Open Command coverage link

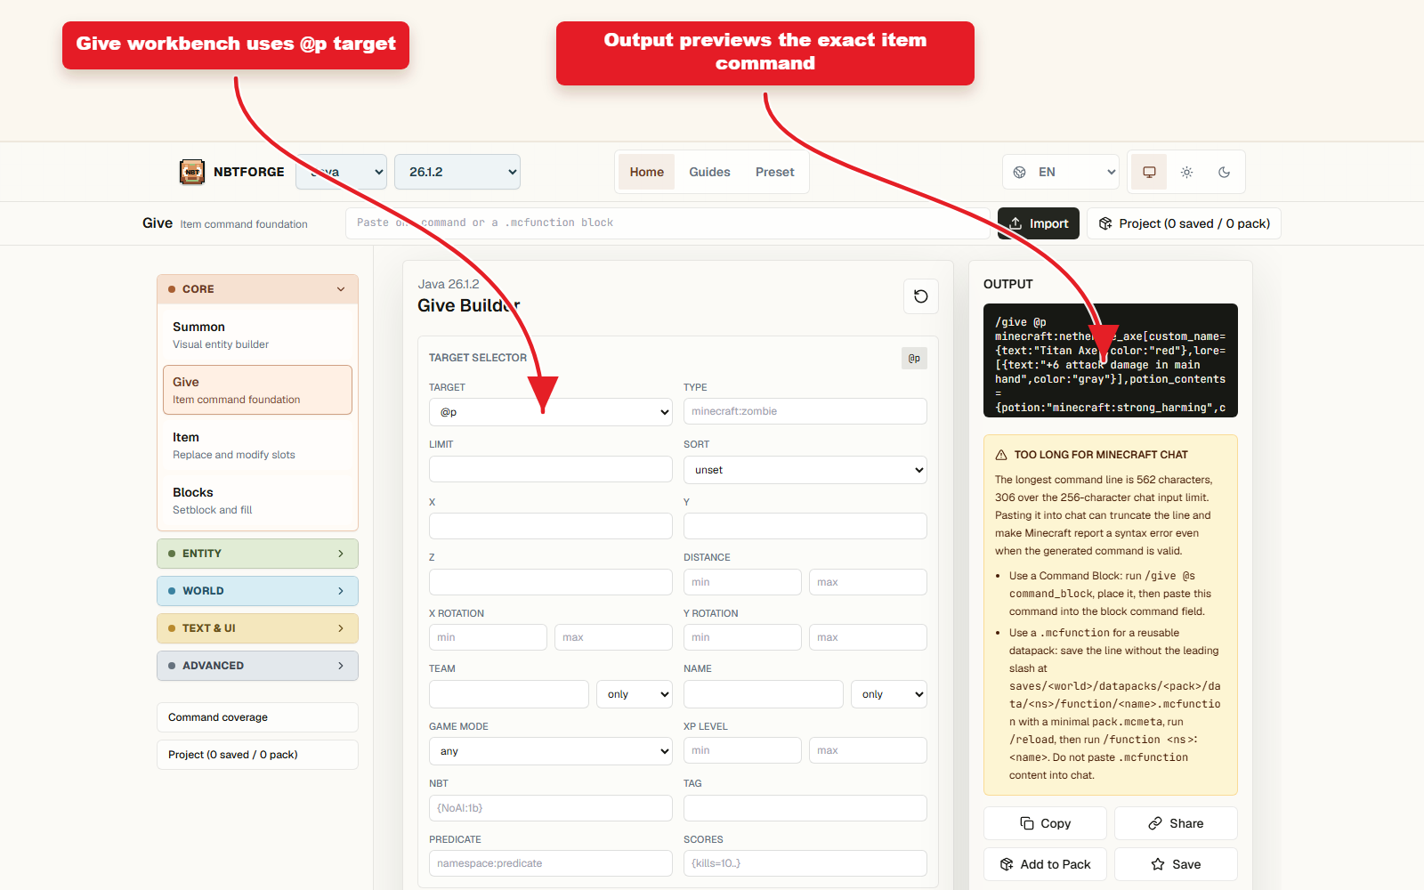coord(257,717)
